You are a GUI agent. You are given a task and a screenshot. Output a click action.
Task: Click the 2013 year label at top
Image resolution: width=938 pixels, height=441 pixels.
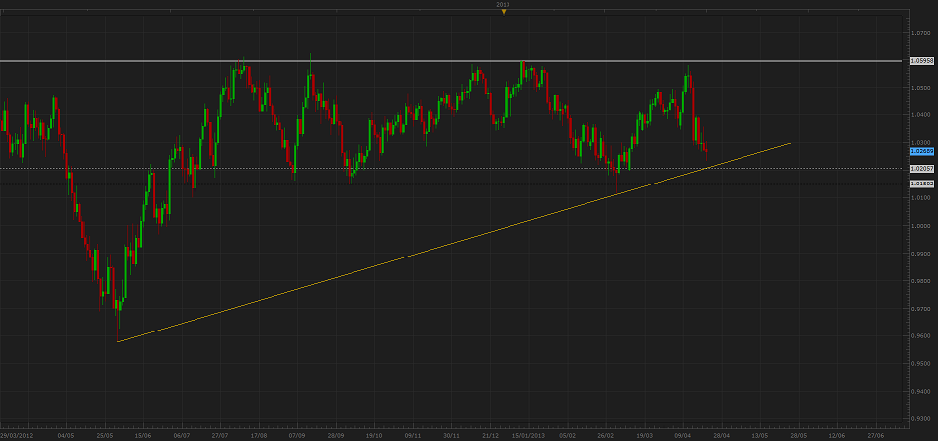tap(504, 4)
